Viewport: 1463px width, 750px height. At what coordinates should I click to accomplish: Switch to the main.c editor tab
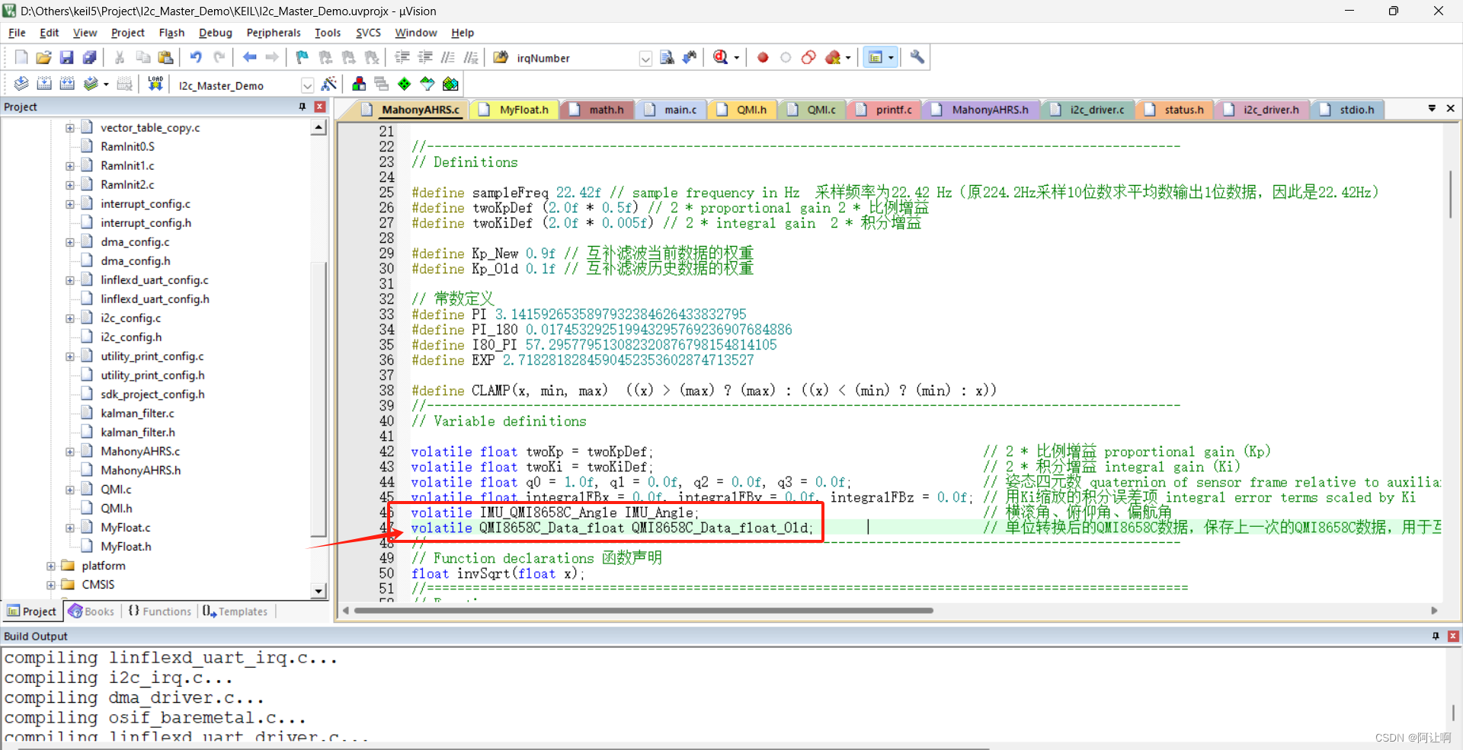point(677,109)
